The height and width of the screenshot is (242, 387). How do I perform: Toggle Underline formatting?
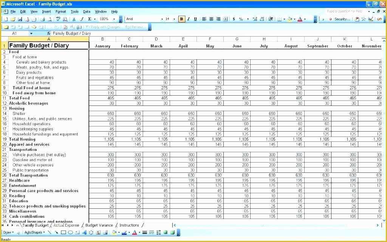click(195, 19)
